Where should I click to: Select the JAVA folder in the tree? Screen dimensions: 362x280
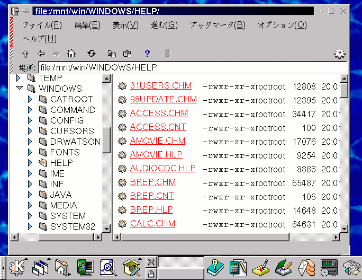point(61,195)
